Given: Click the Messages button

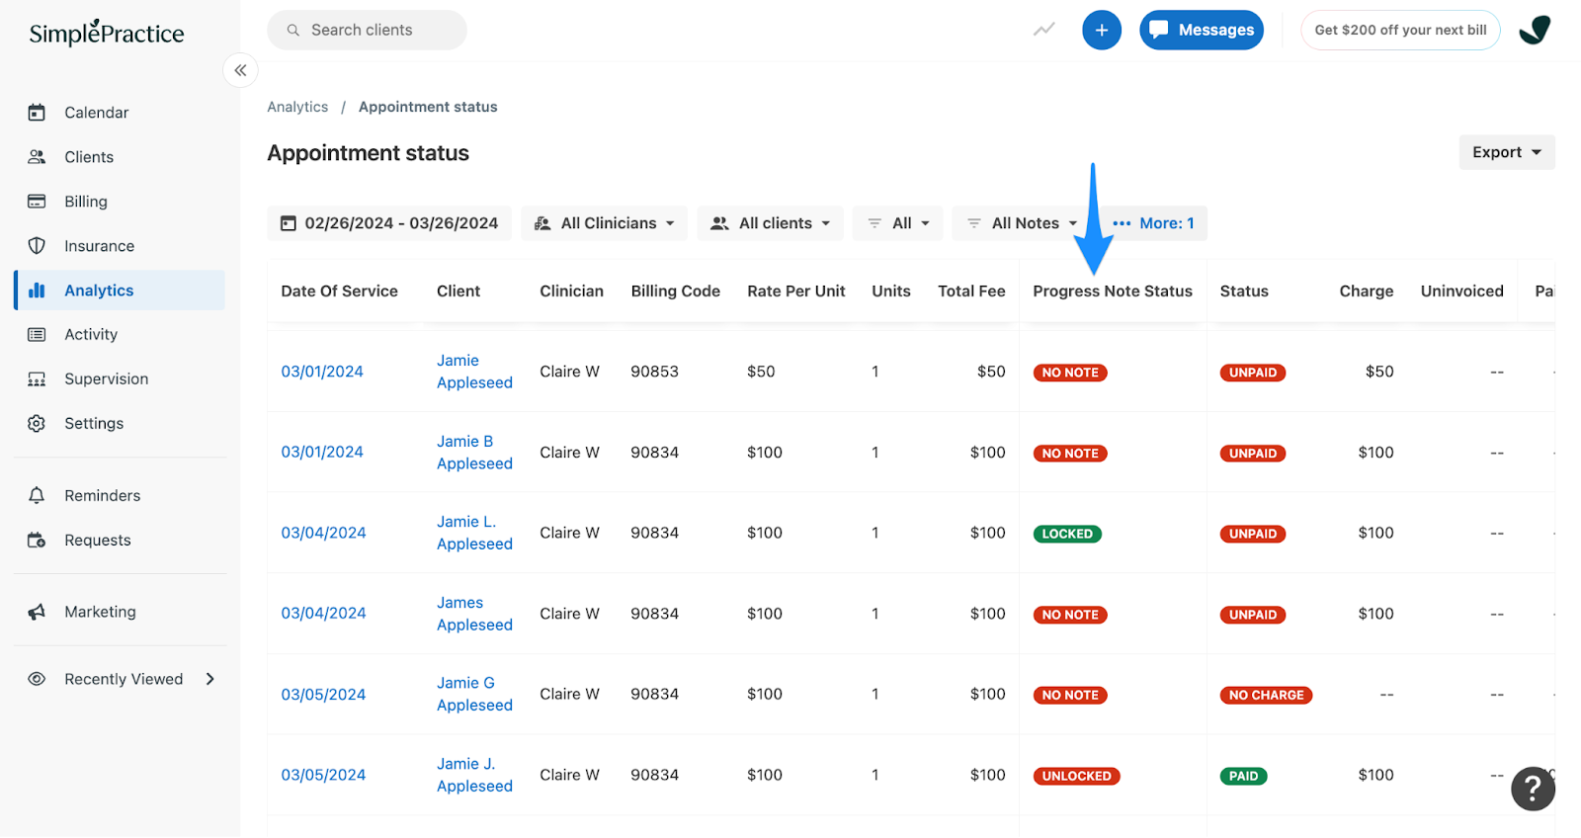Looking at the screenshot, I should click(x=1202, y=31).
